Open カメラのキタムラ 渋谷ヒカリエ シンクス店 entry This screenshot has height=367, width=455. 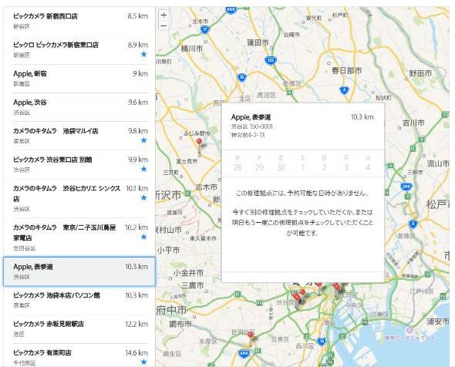(80, 198)
